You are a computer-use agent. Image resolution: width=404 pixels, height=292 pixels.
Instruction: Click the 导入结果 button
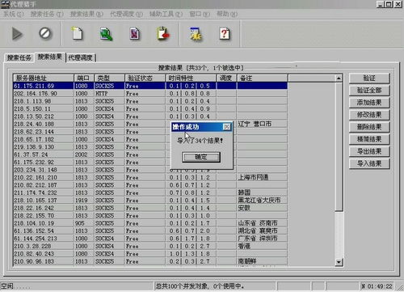point(369,163)
